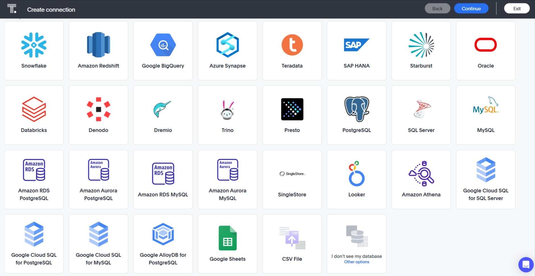Choose the Databricks icon
The image size is (535, 276).
[x=34, y=109]
